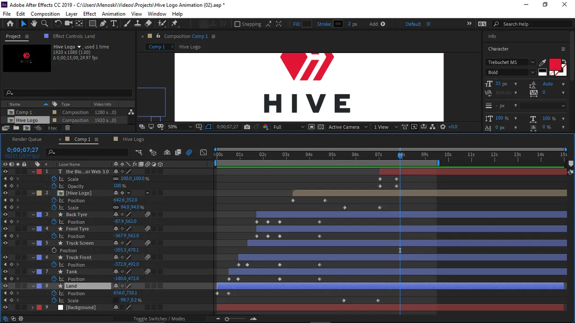
Task: Enable the Snapping checkbox
Action: [x=237, y=24]
